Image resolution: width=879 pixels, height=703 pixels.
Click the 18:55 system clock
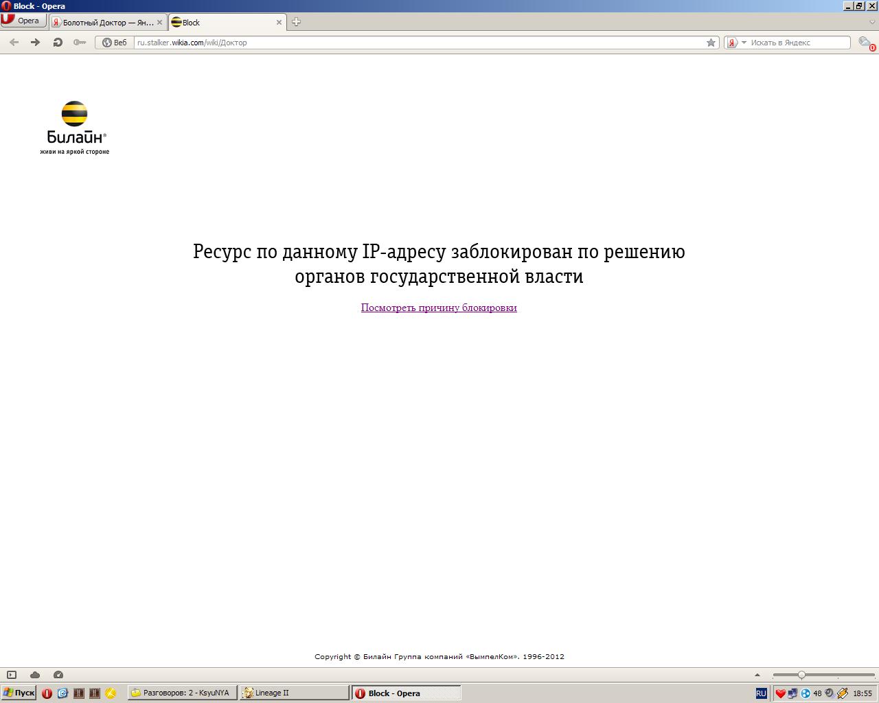click(863, 693)
